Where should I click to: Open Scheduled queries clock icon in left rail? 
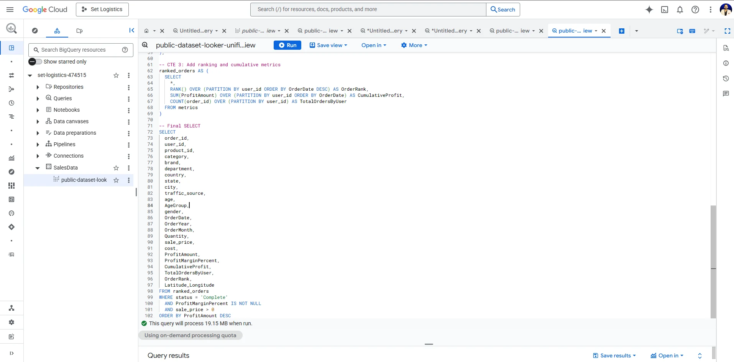11,103
